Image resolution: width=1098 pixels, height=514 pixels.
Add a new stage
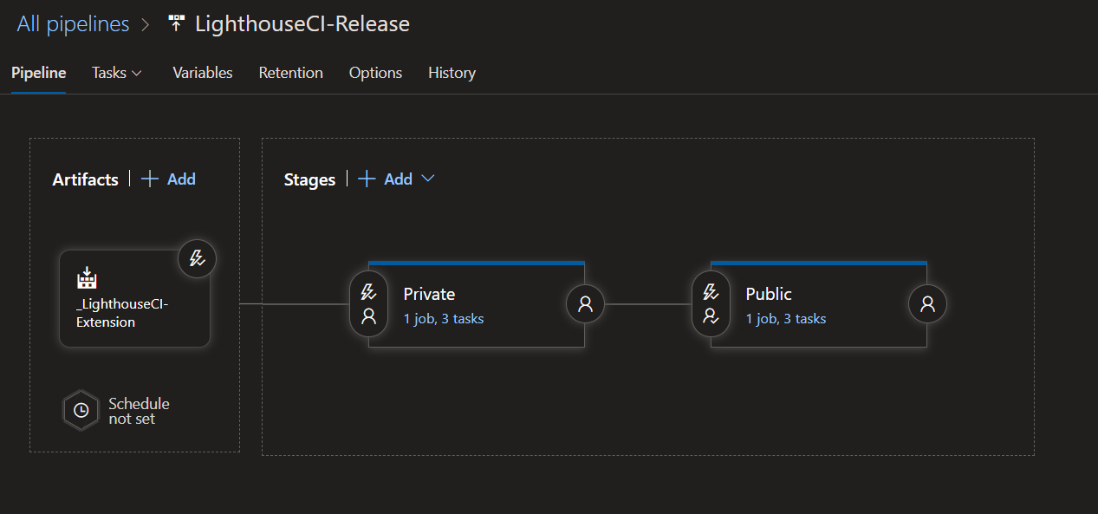tap(387, 179)
